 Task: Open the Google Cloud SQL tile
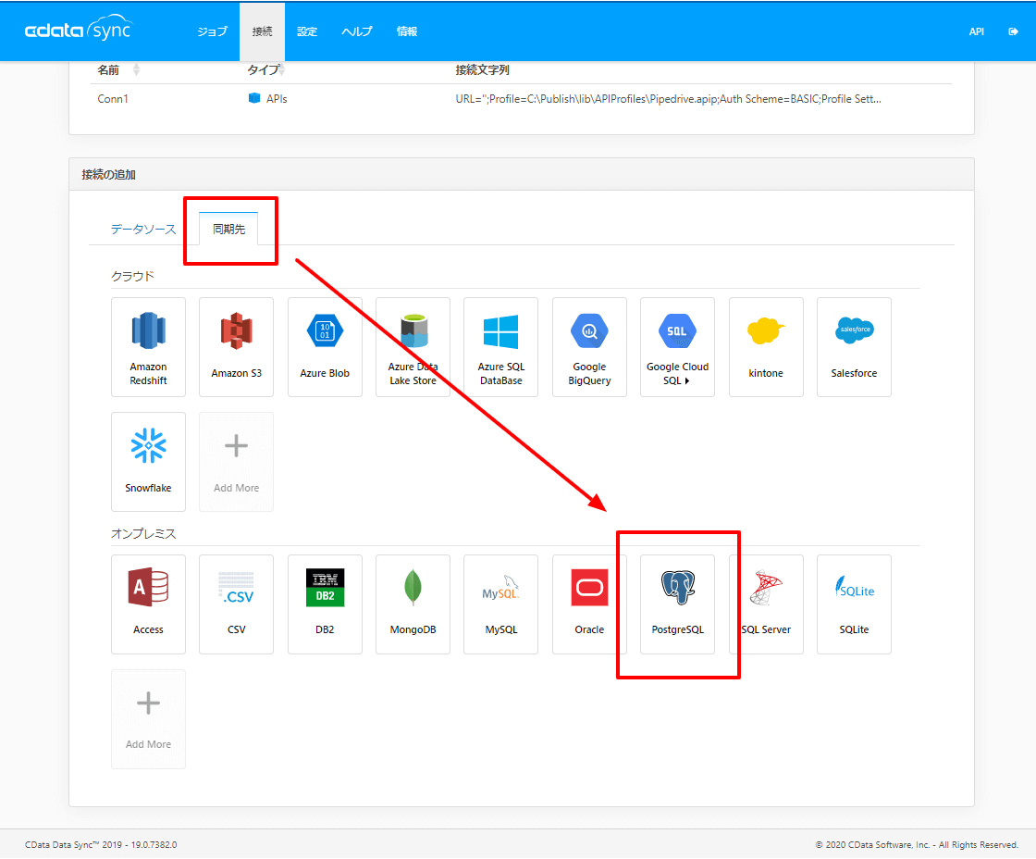(677, 347)
